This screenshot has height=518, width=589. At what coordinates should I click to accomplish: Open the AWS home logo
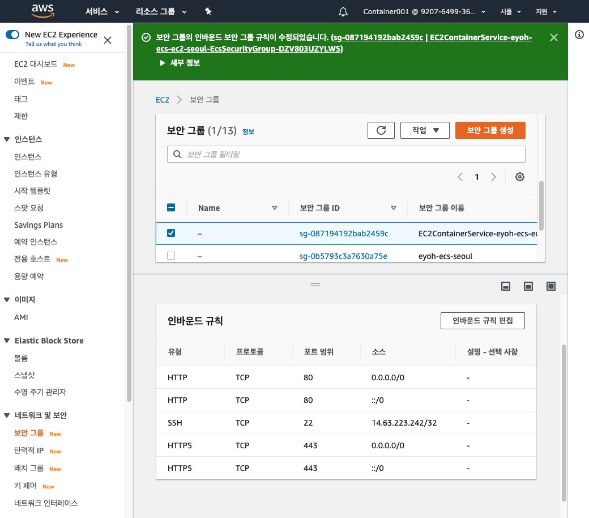(x=43, y=11)
